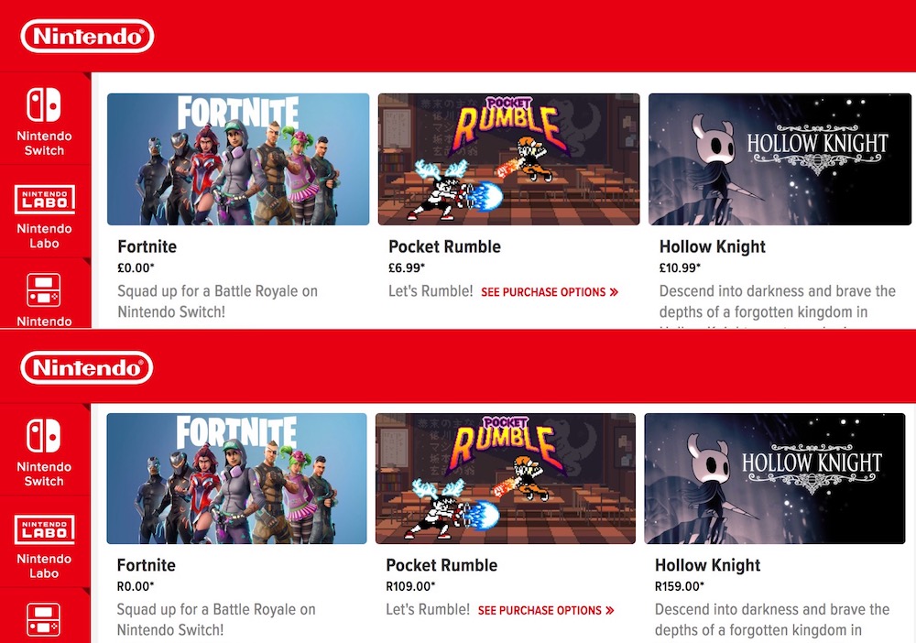Image resolution: width=916 pixels, height=643 pixels.
Task: Open Fortnite banner image priced in rand
Action: (236, 479)
